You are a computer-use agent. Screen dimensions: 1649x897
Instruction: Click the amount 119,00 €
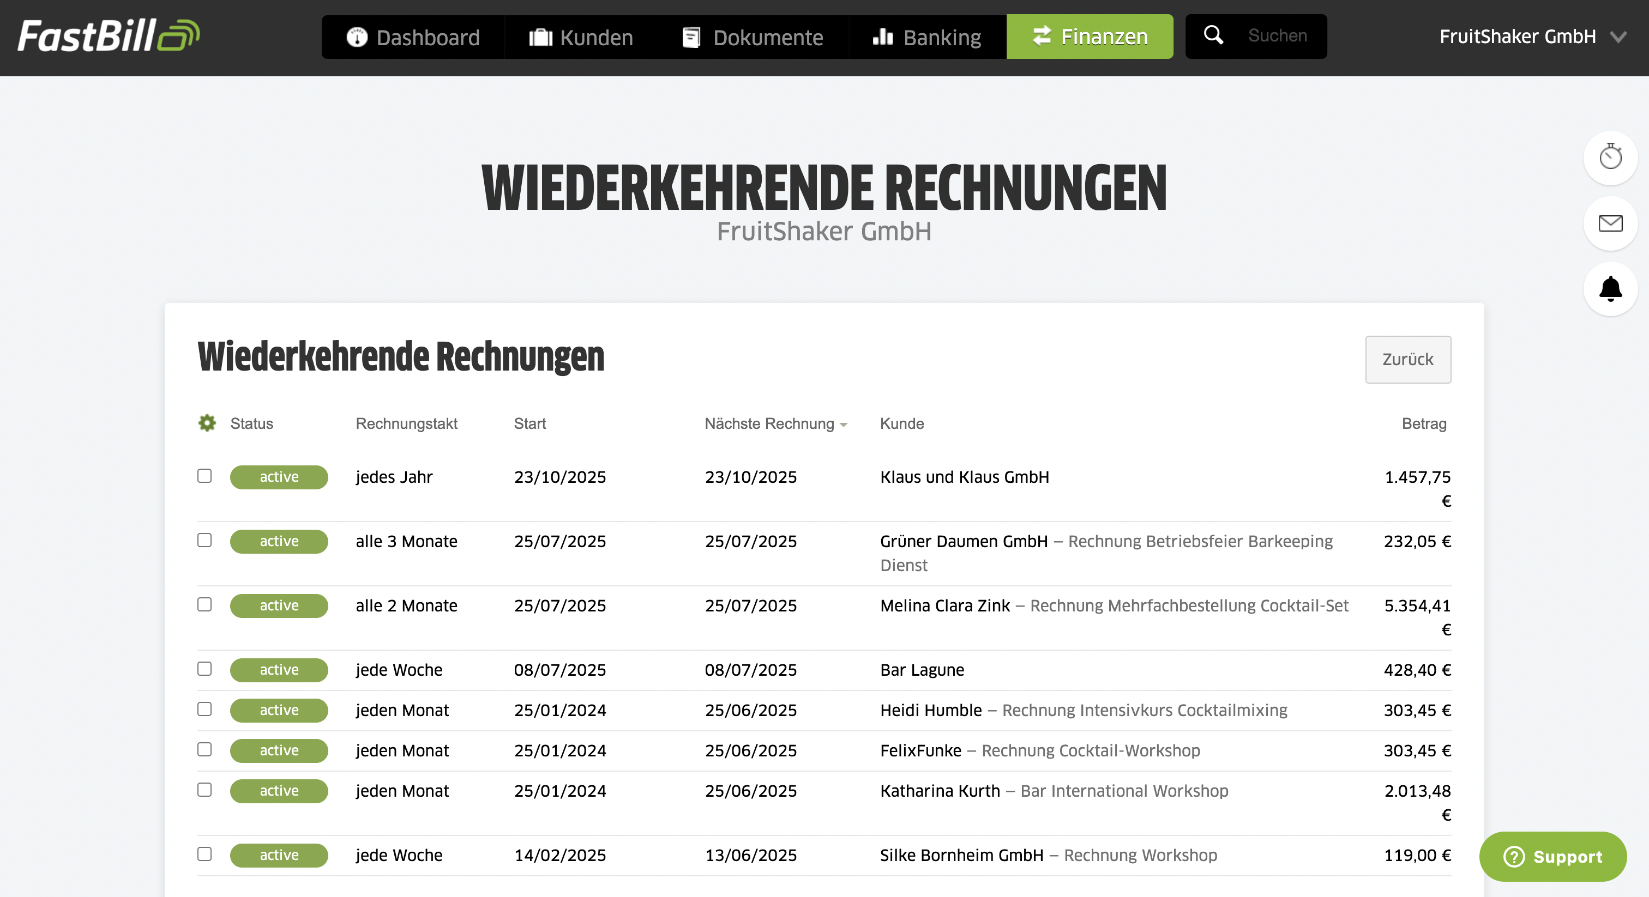pos(1417,856)
